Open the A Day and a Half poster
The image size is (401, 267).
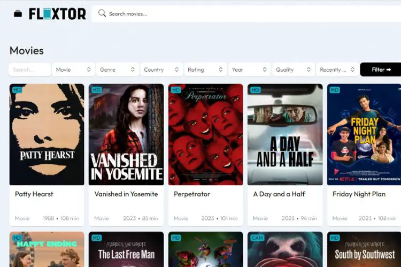pyautogui.click(x=285, y=134)
